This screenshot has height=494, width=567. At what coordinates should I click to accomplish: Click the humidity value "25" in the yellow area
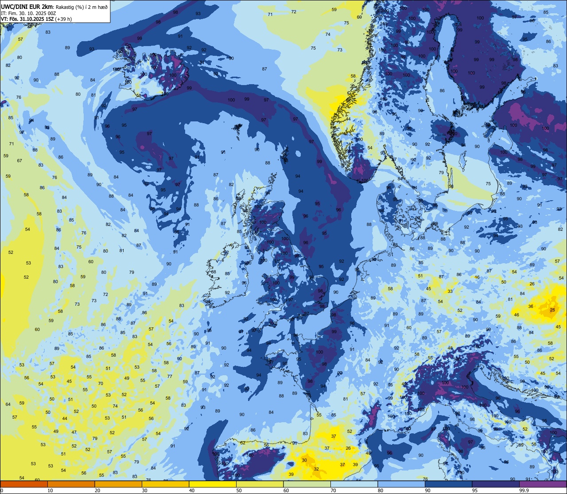[x=552, y=310]
